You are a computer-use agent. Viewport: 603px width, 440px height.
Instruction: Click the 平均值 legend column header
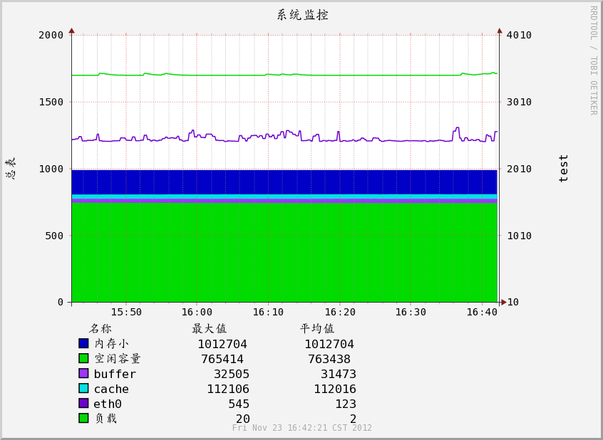[317, 328]
